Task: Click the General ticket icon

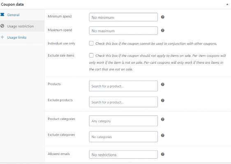Action: tap(2, 14)
